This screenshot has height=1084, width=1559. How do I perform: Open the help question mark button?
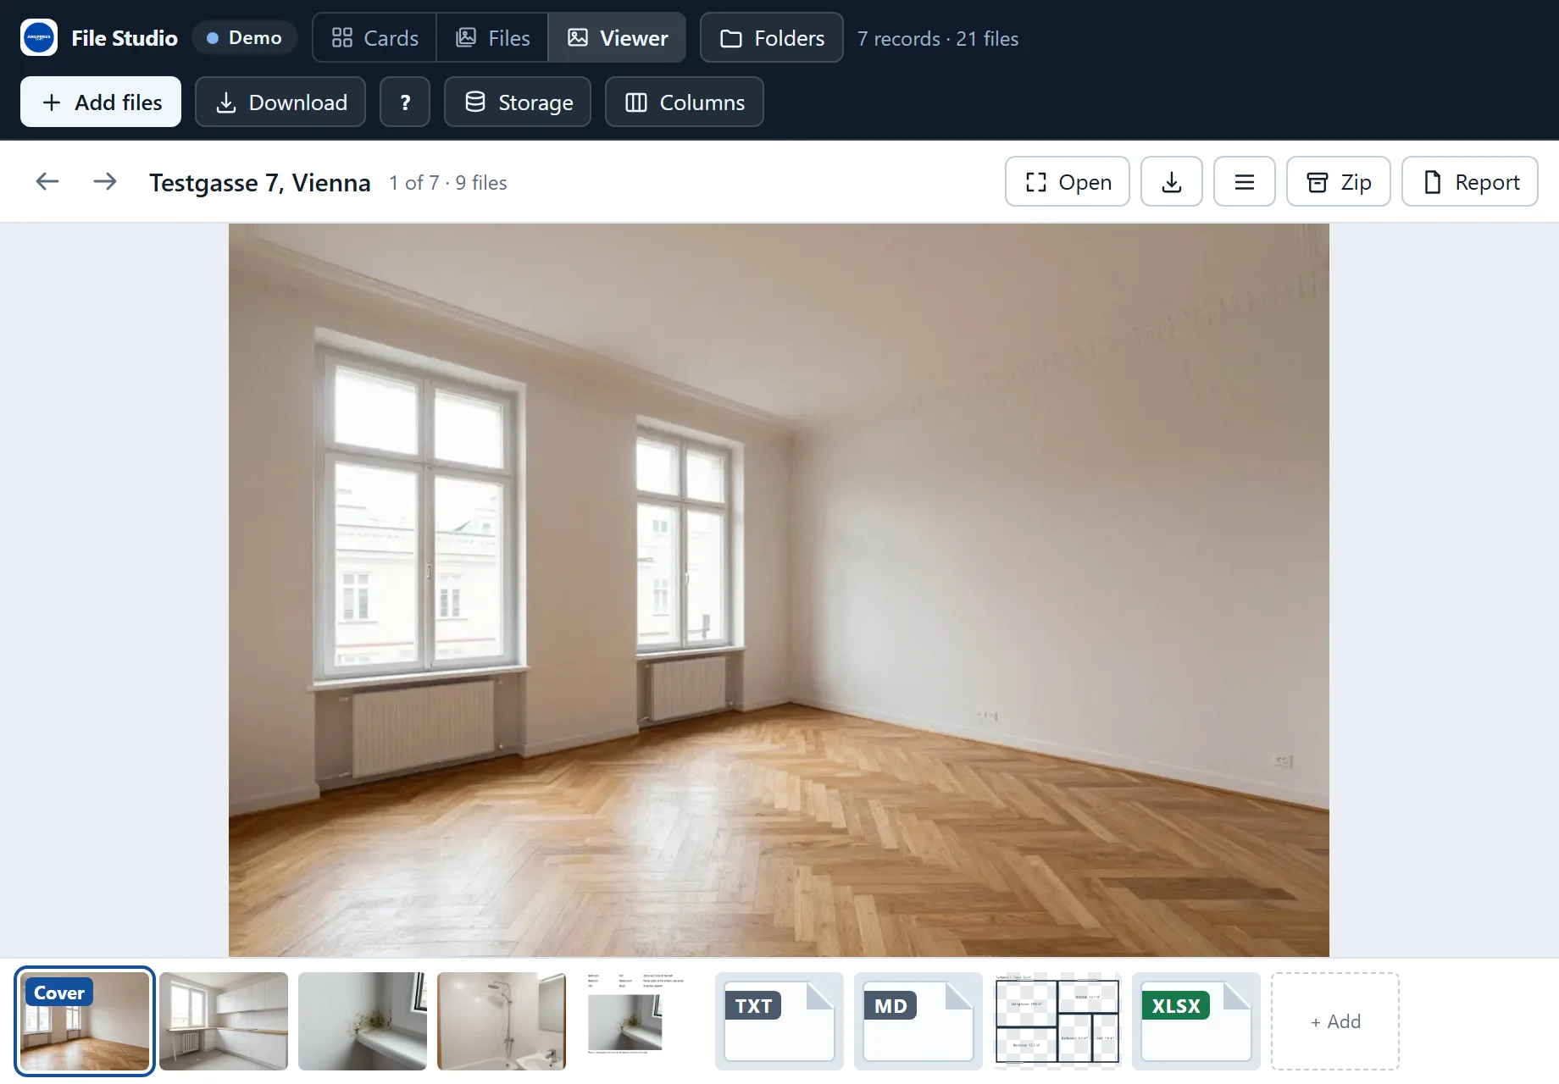point(405,102)
